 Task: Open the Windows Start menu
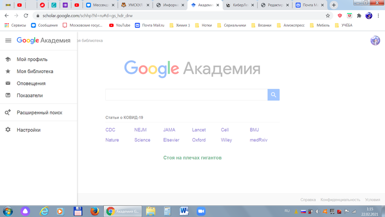coord(8,211)
